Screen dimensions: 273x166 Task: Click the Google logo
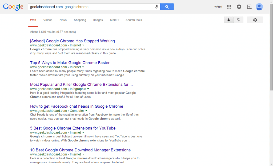pyautogui.click(x=13, y=7)
